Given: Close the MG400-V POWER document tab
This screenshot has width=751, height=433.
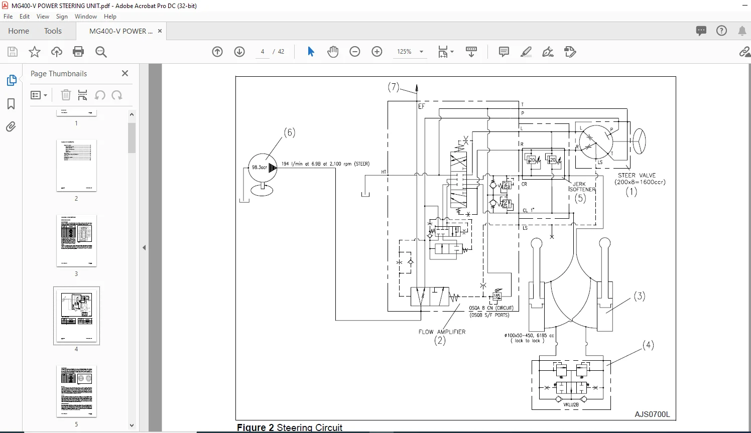Looking at the screenshot, I should click(x=160, y=31).
